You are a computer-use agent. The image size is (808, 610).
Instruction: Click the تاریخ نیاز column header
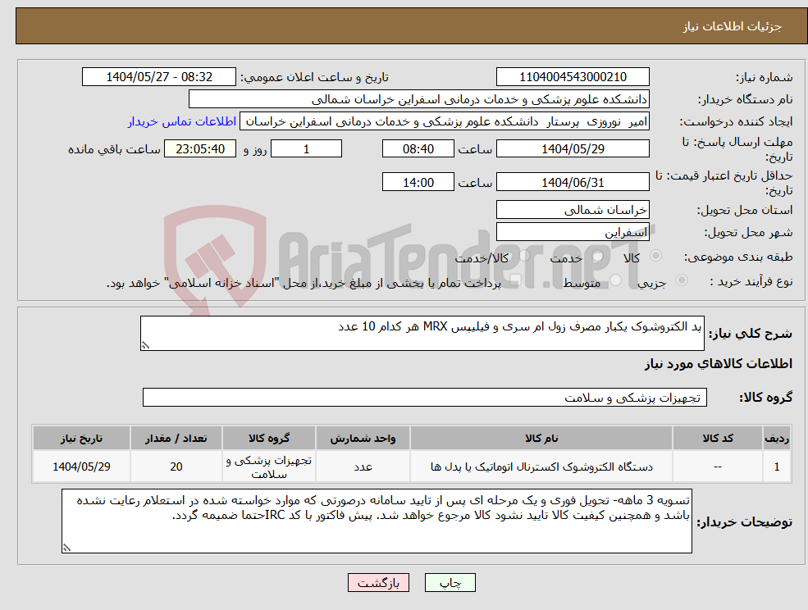click(x=81, y=439)
